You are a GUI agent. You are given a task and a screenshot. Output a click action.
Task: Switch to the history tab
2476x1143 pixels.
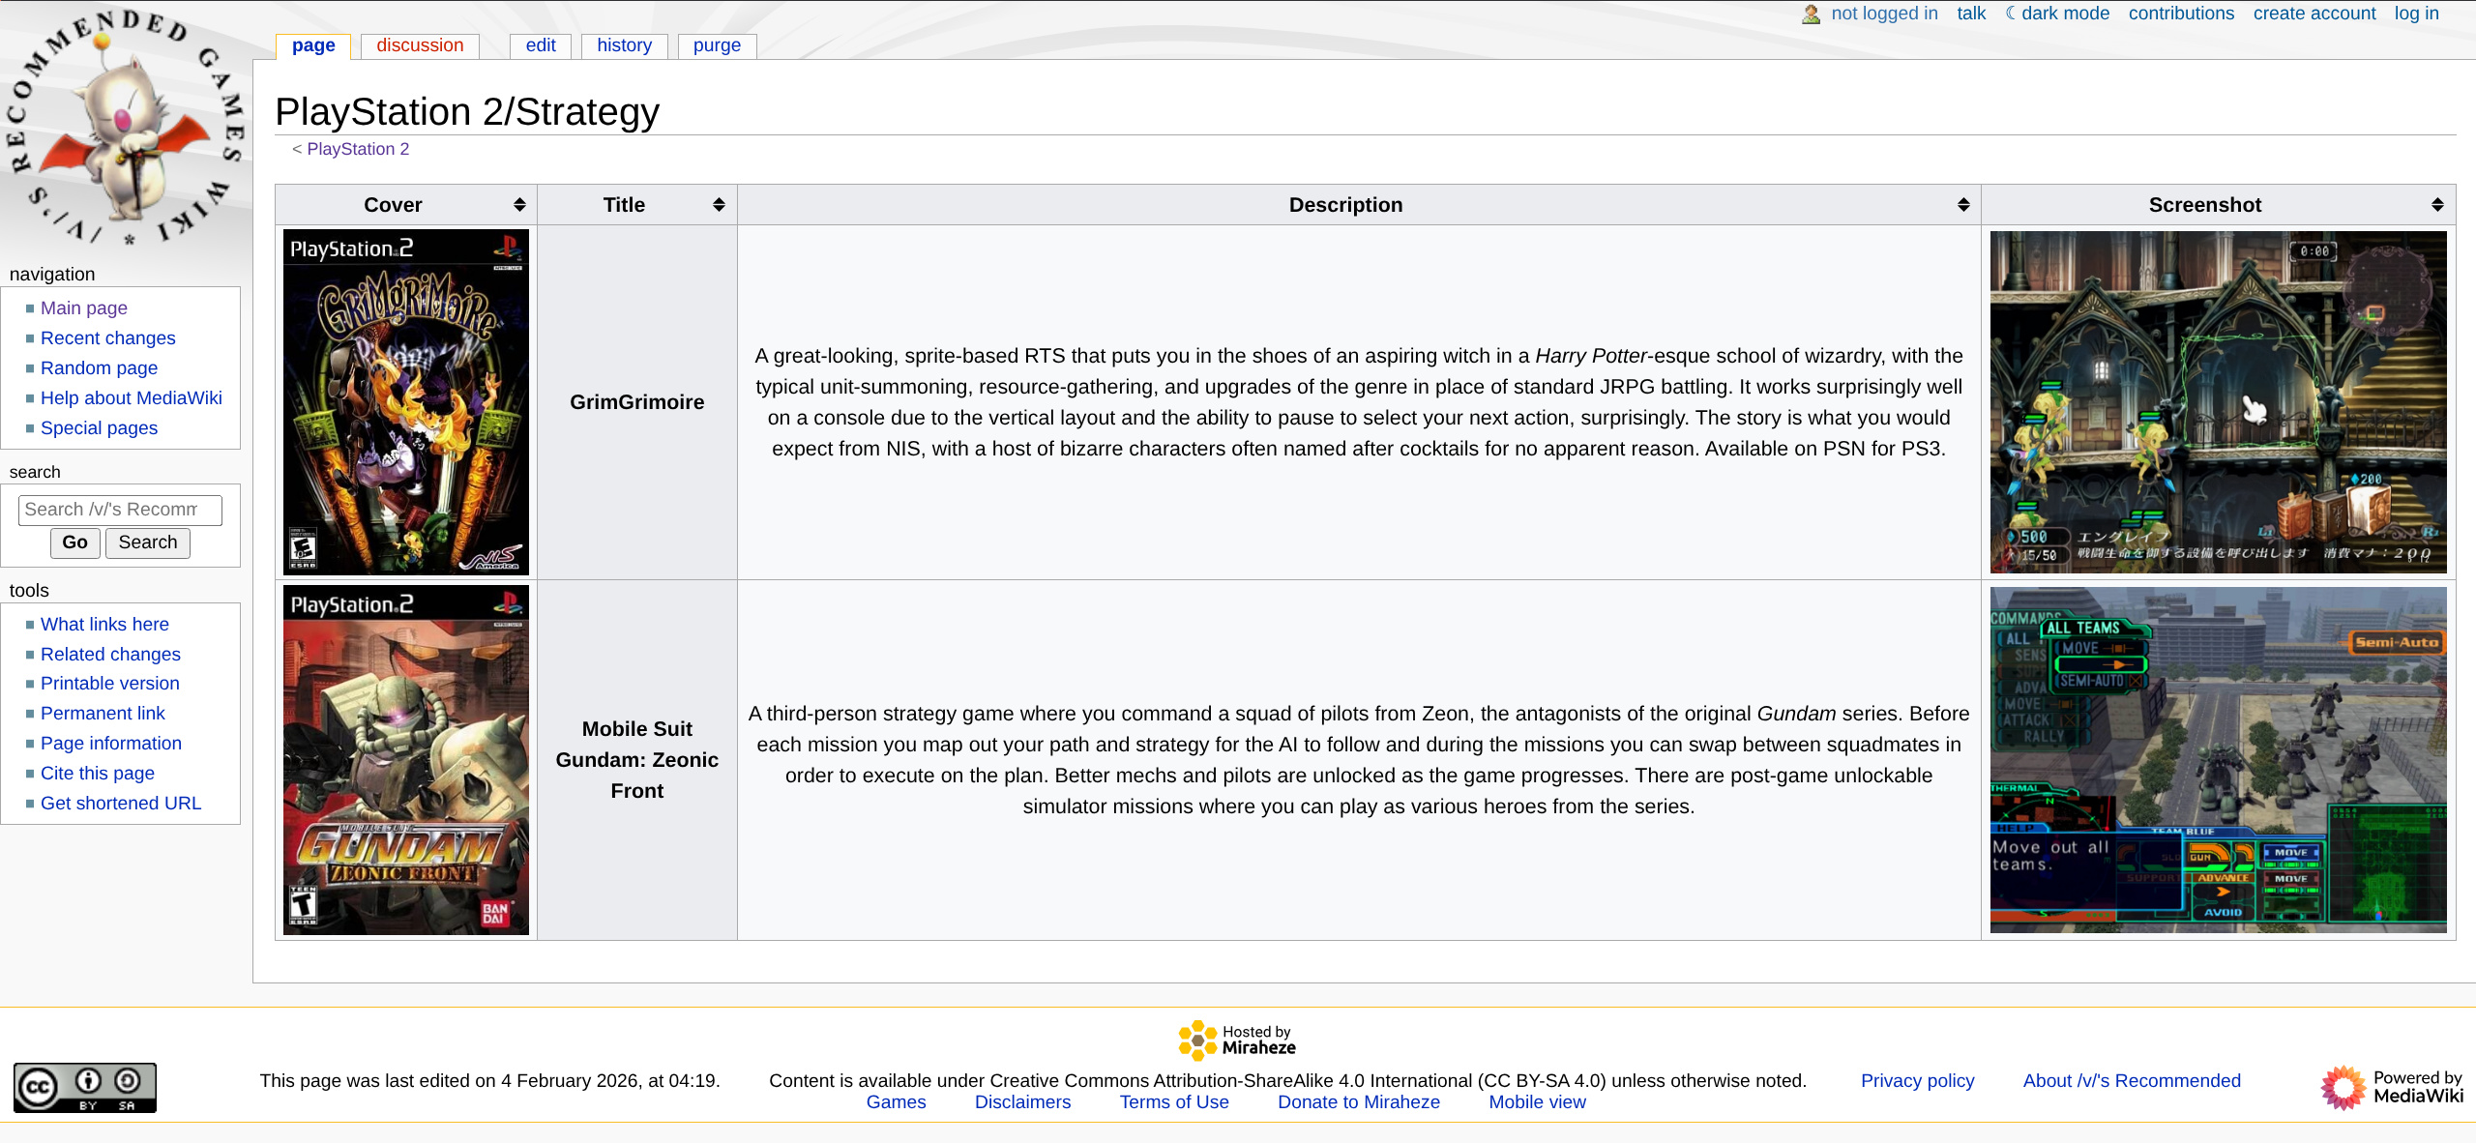(x=624, y=45)
